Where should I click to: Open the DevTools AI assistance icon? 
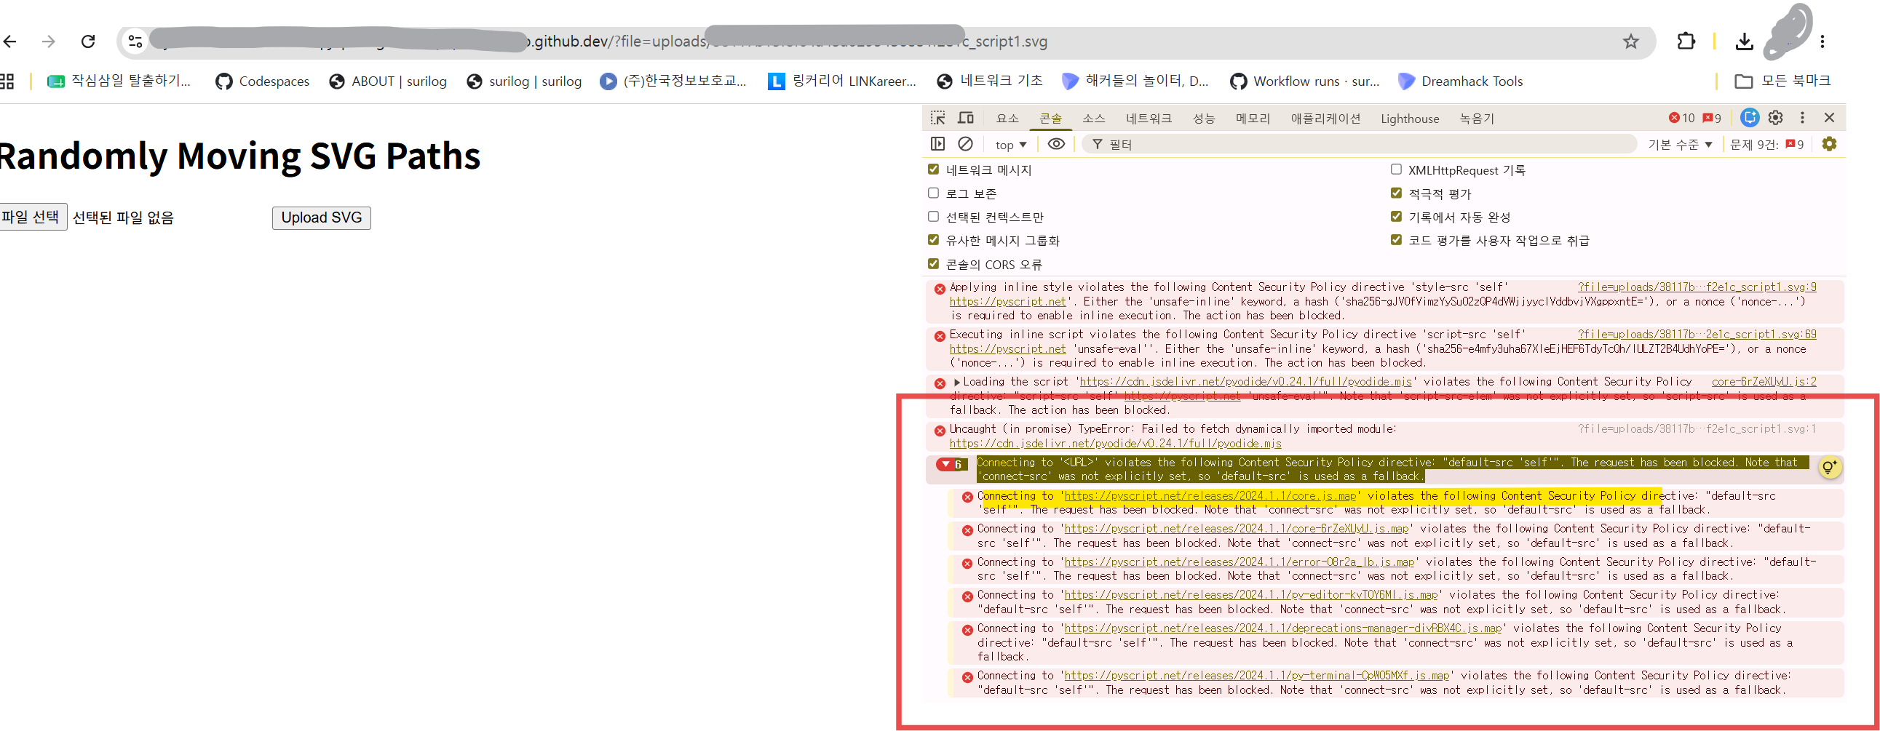tap(1750, 117)
